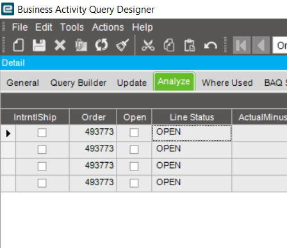The width and height of the screenshot is (287, 248).
Task: Click the Paste clipboard icon
Action: pos(190,45)
